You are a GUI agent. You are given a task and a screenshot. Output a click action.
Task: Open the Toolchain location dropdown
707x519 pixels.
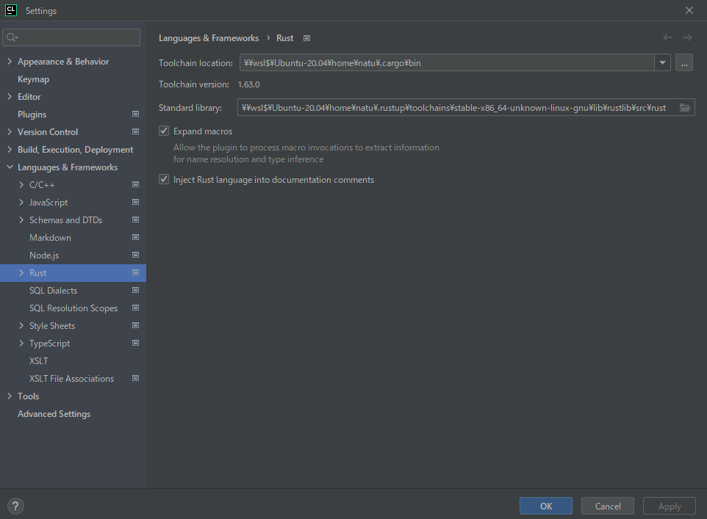[662, 62]
